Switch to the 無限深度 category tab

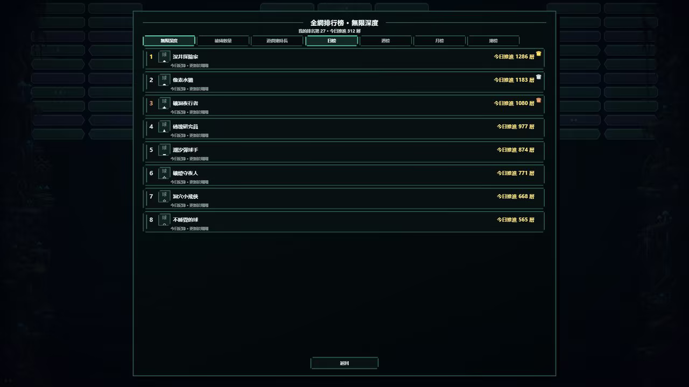pyautogui.click(x=169, y=41)
